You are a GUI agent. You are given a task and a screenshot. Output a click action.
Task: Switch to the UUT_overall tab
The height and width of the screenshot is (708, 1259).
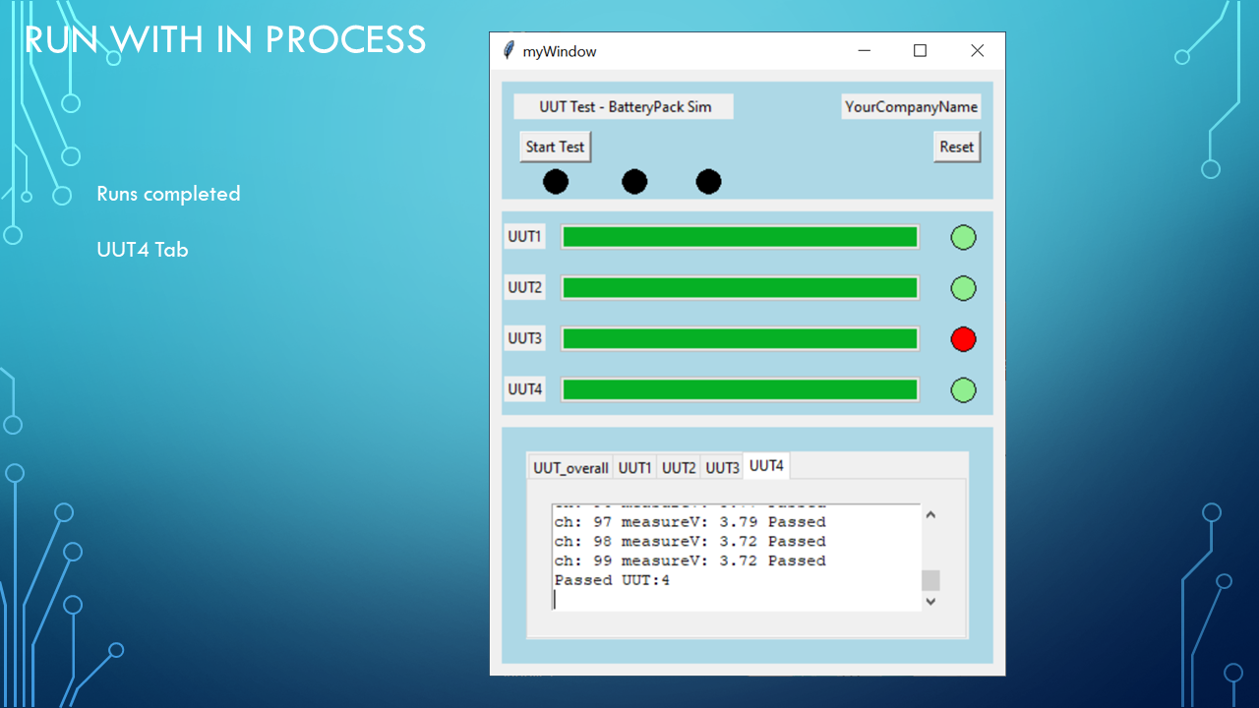click(570, 467)
